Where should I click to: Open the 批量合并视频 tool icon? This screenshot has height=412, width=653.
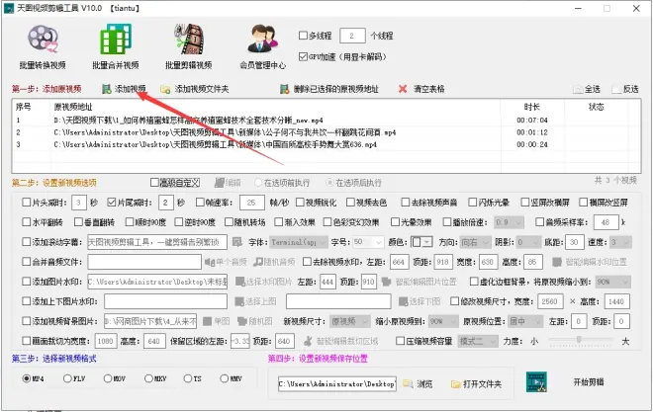tap(115, 40)
